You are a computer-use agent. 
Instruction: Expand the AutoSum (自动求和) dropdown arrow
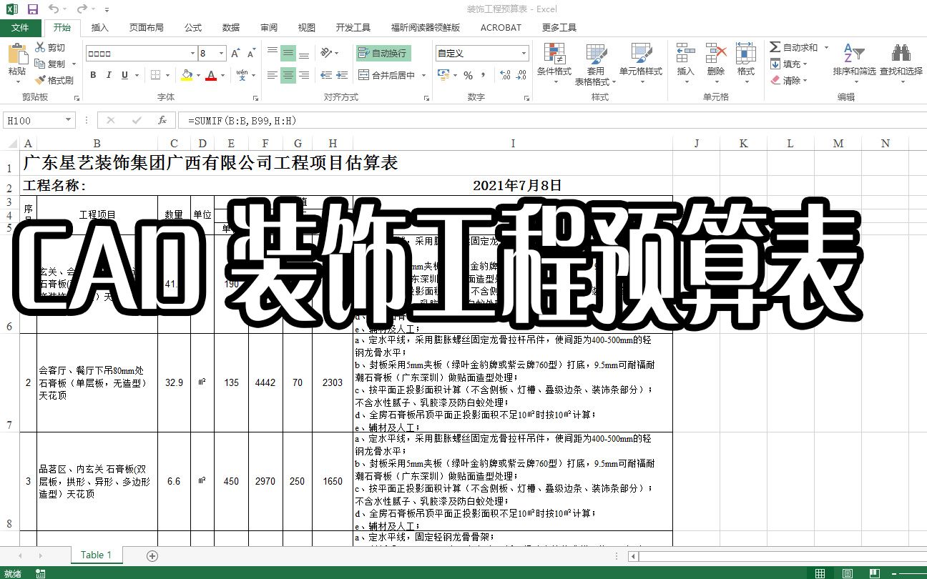pyautogui.click(x=826, y=47)
